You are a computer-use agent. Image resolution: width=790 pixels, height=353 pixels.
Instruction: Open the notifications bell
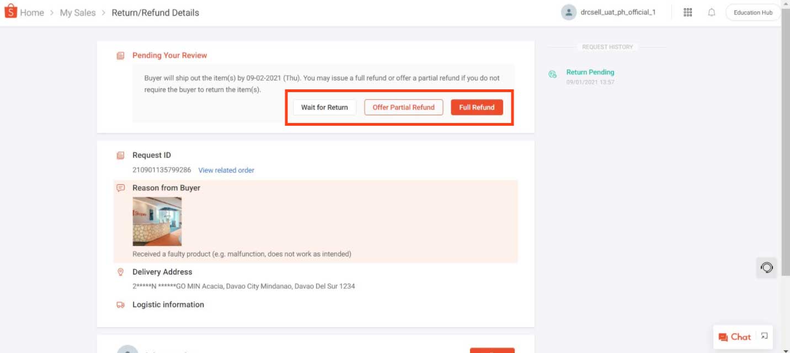coord(711,12)
